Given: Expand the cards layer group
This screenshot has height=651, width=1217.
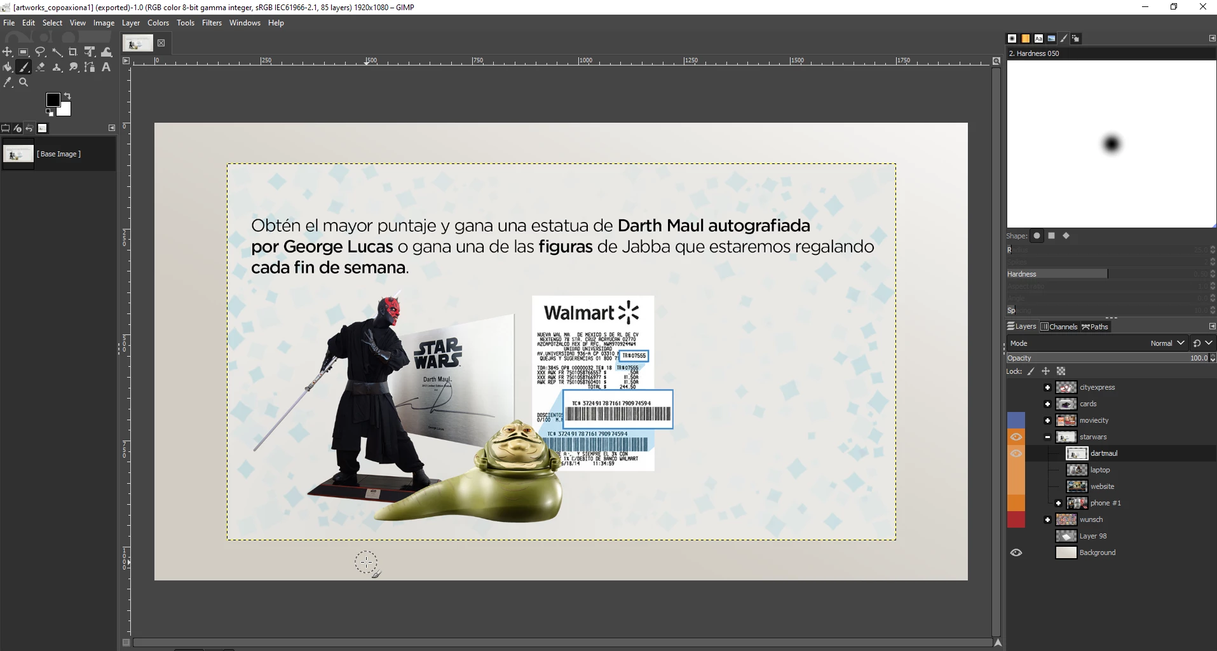Looking at the screenshot, I should [1047, 404].
